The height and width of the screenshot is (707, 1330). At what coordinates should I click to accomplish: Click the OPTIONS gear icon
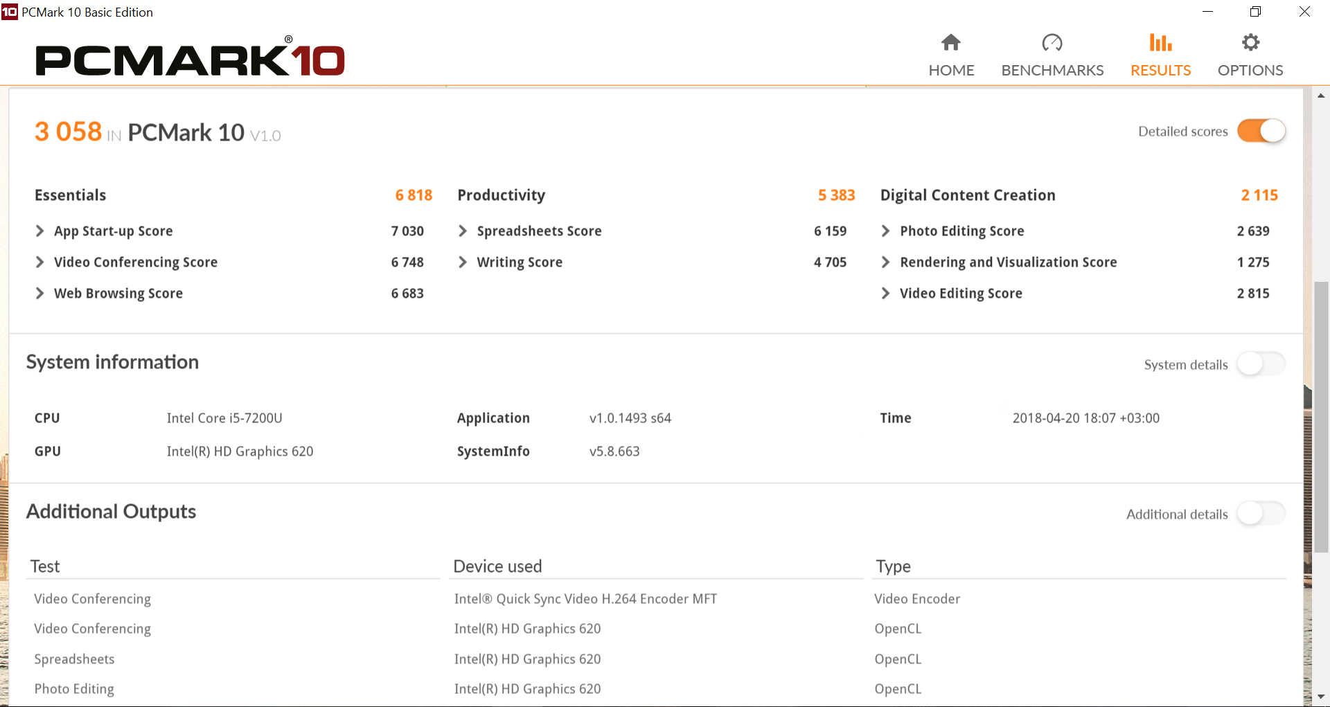[1250, 42]
